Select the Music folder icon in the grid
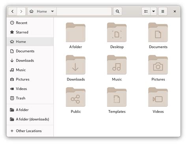The width and height of the screenshot is (187, 144). [x=117, y=65]
